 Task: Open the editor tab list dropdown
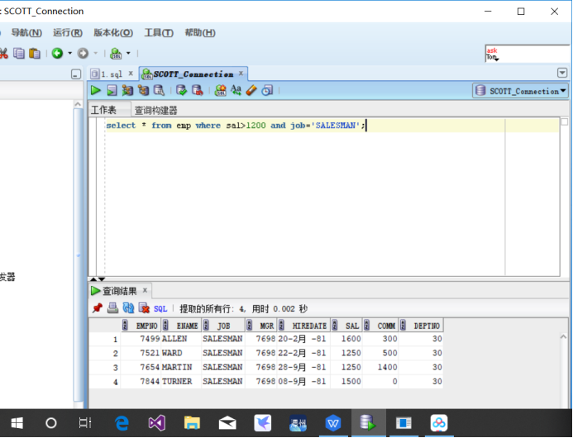[x=562, y=73]
